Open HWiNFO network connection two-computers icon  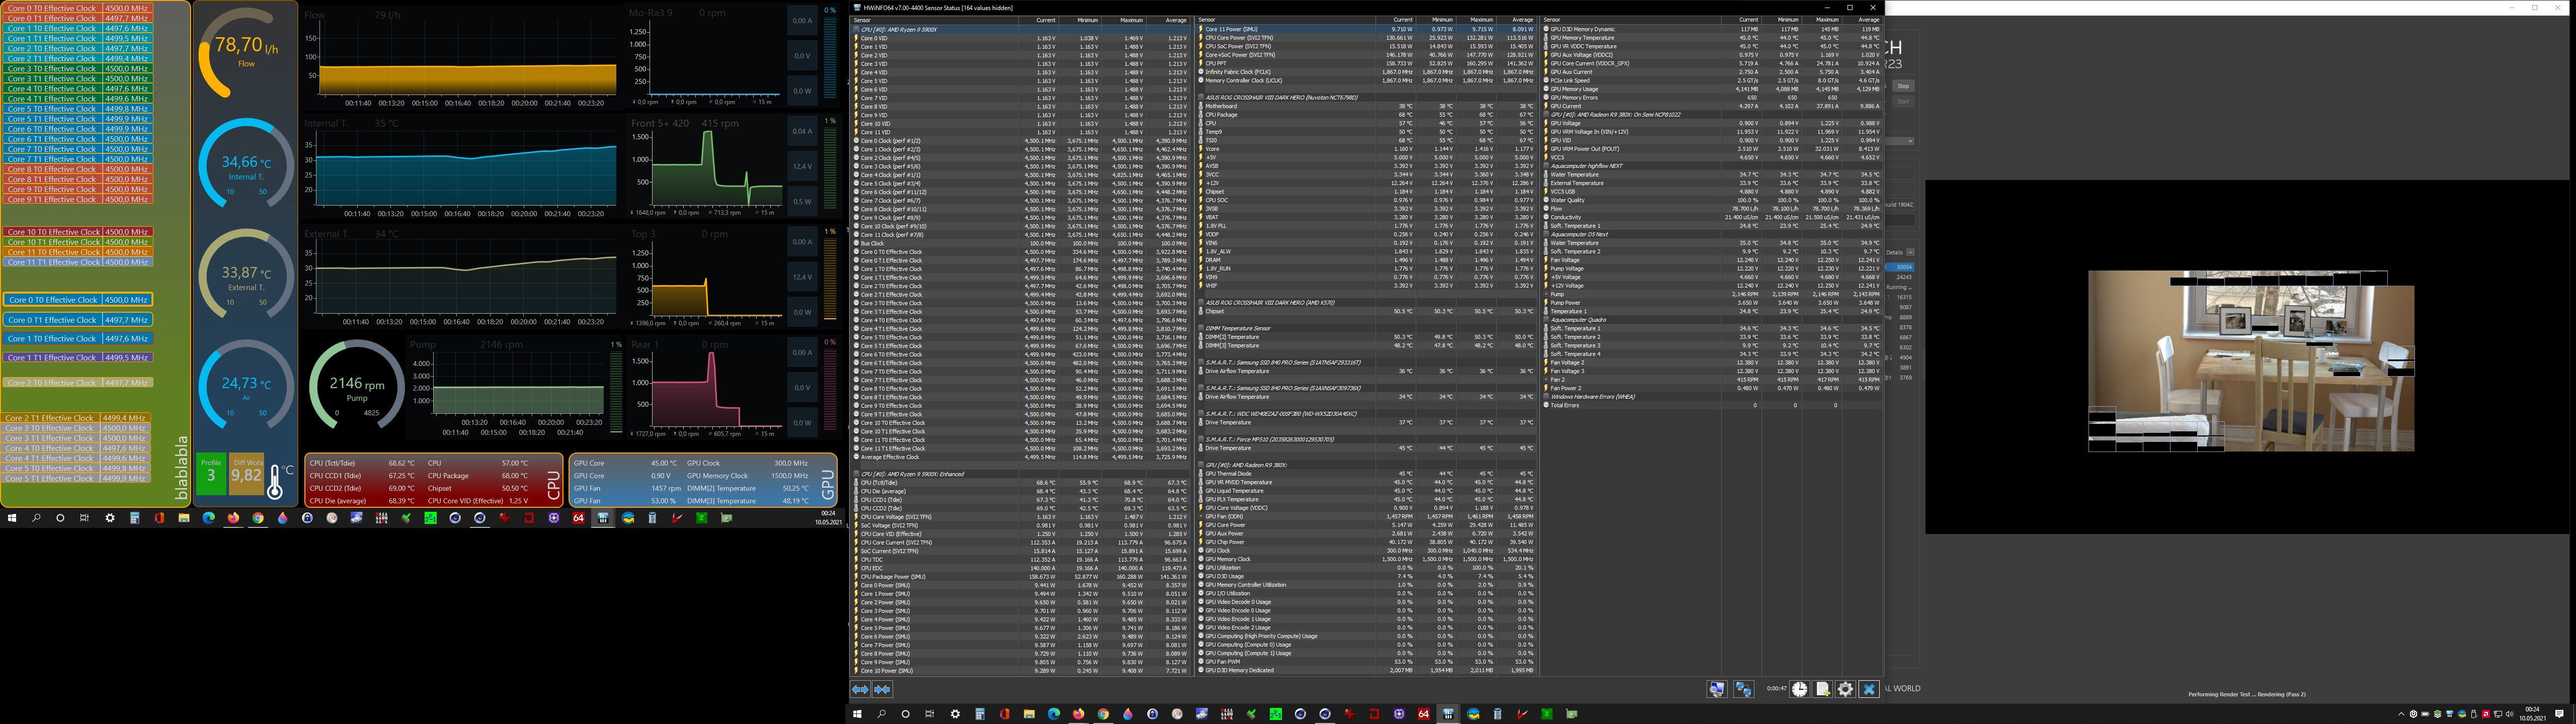1743,689
